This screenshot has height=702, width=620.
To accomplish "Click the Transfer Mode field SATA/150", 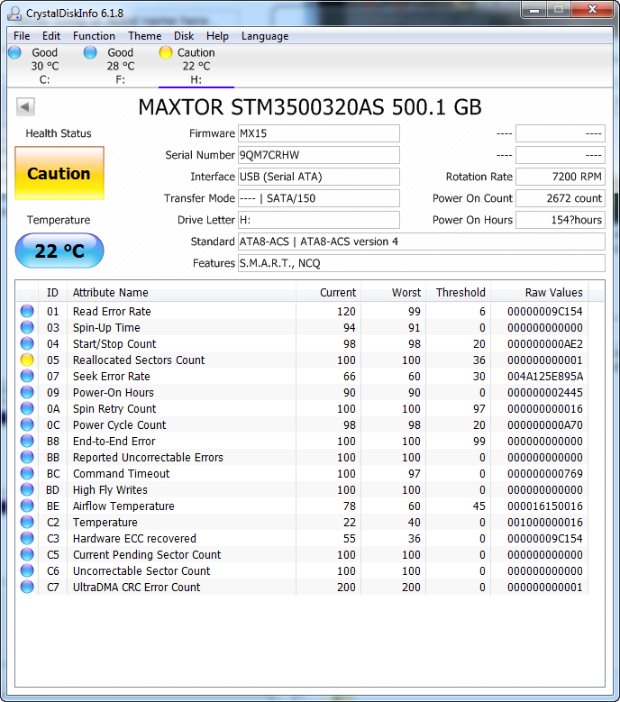I will (319, 198).
